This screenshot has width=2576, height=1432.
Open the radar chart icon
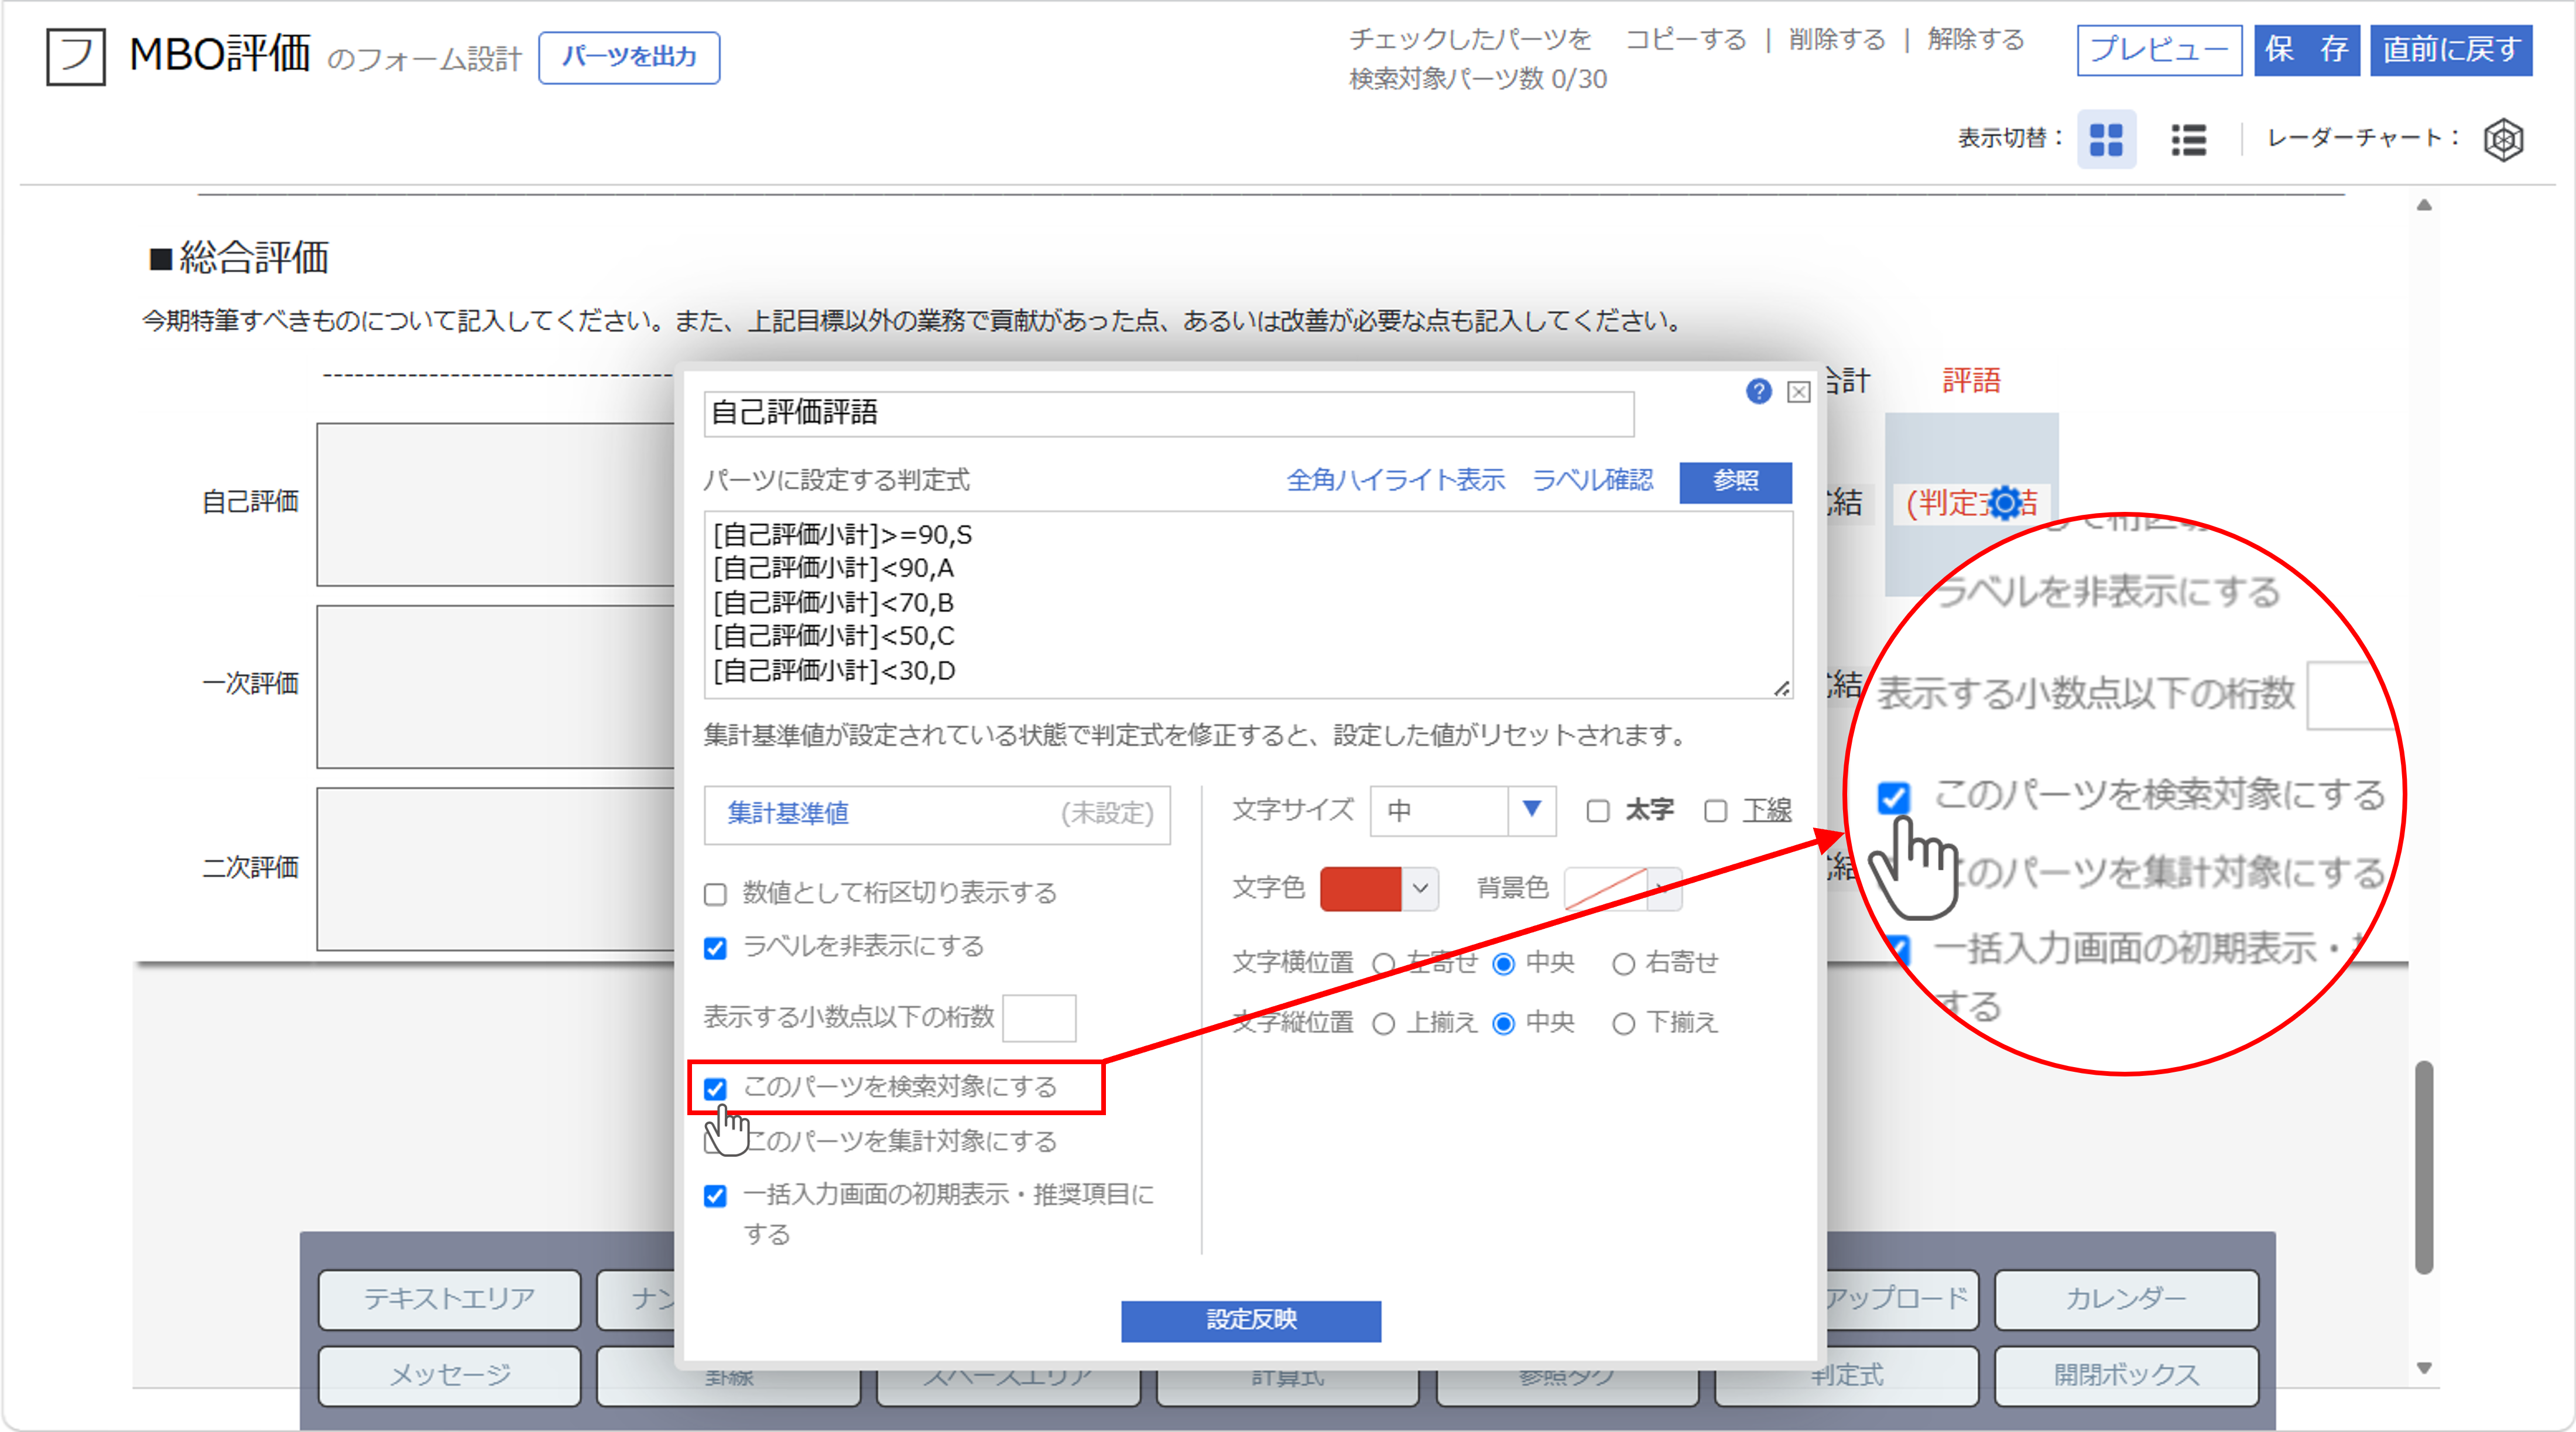(x=2503, y=139)
